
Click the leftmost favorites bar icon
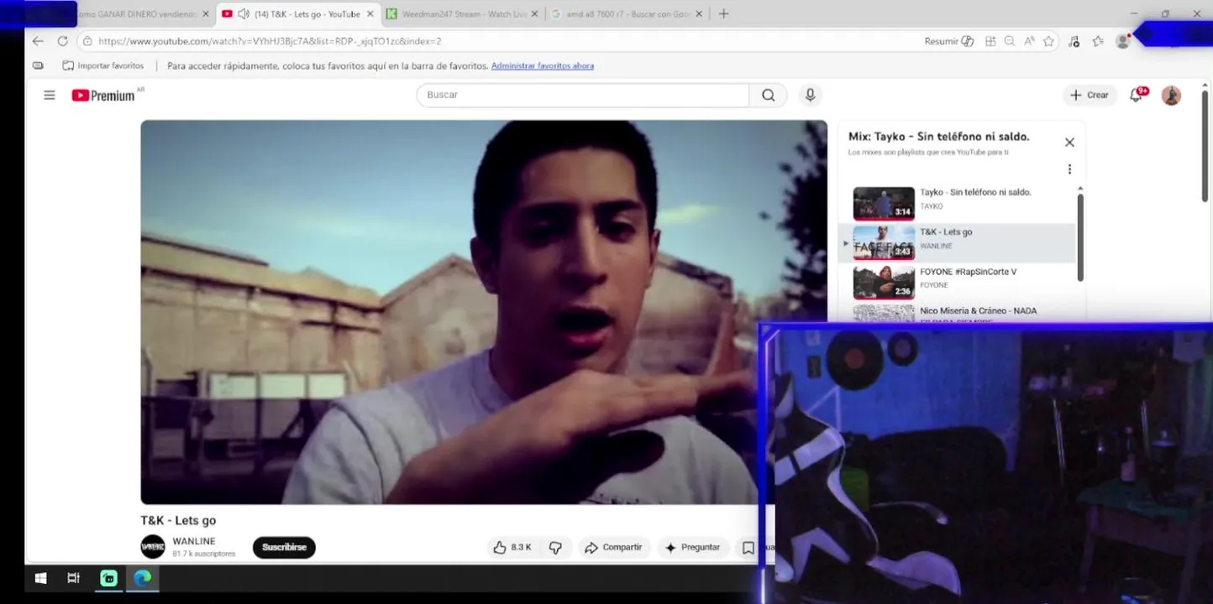[x=38, y=65]
